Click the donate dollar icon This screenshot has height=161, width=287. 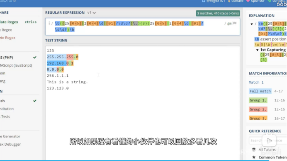229,1
